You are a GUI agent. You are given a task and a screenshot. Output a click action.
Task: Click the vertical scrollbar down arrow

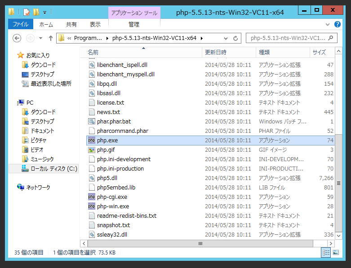coord(338,236)
